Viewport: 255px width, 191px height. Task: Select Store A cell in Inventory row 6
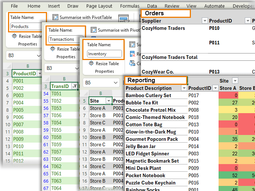101,108
